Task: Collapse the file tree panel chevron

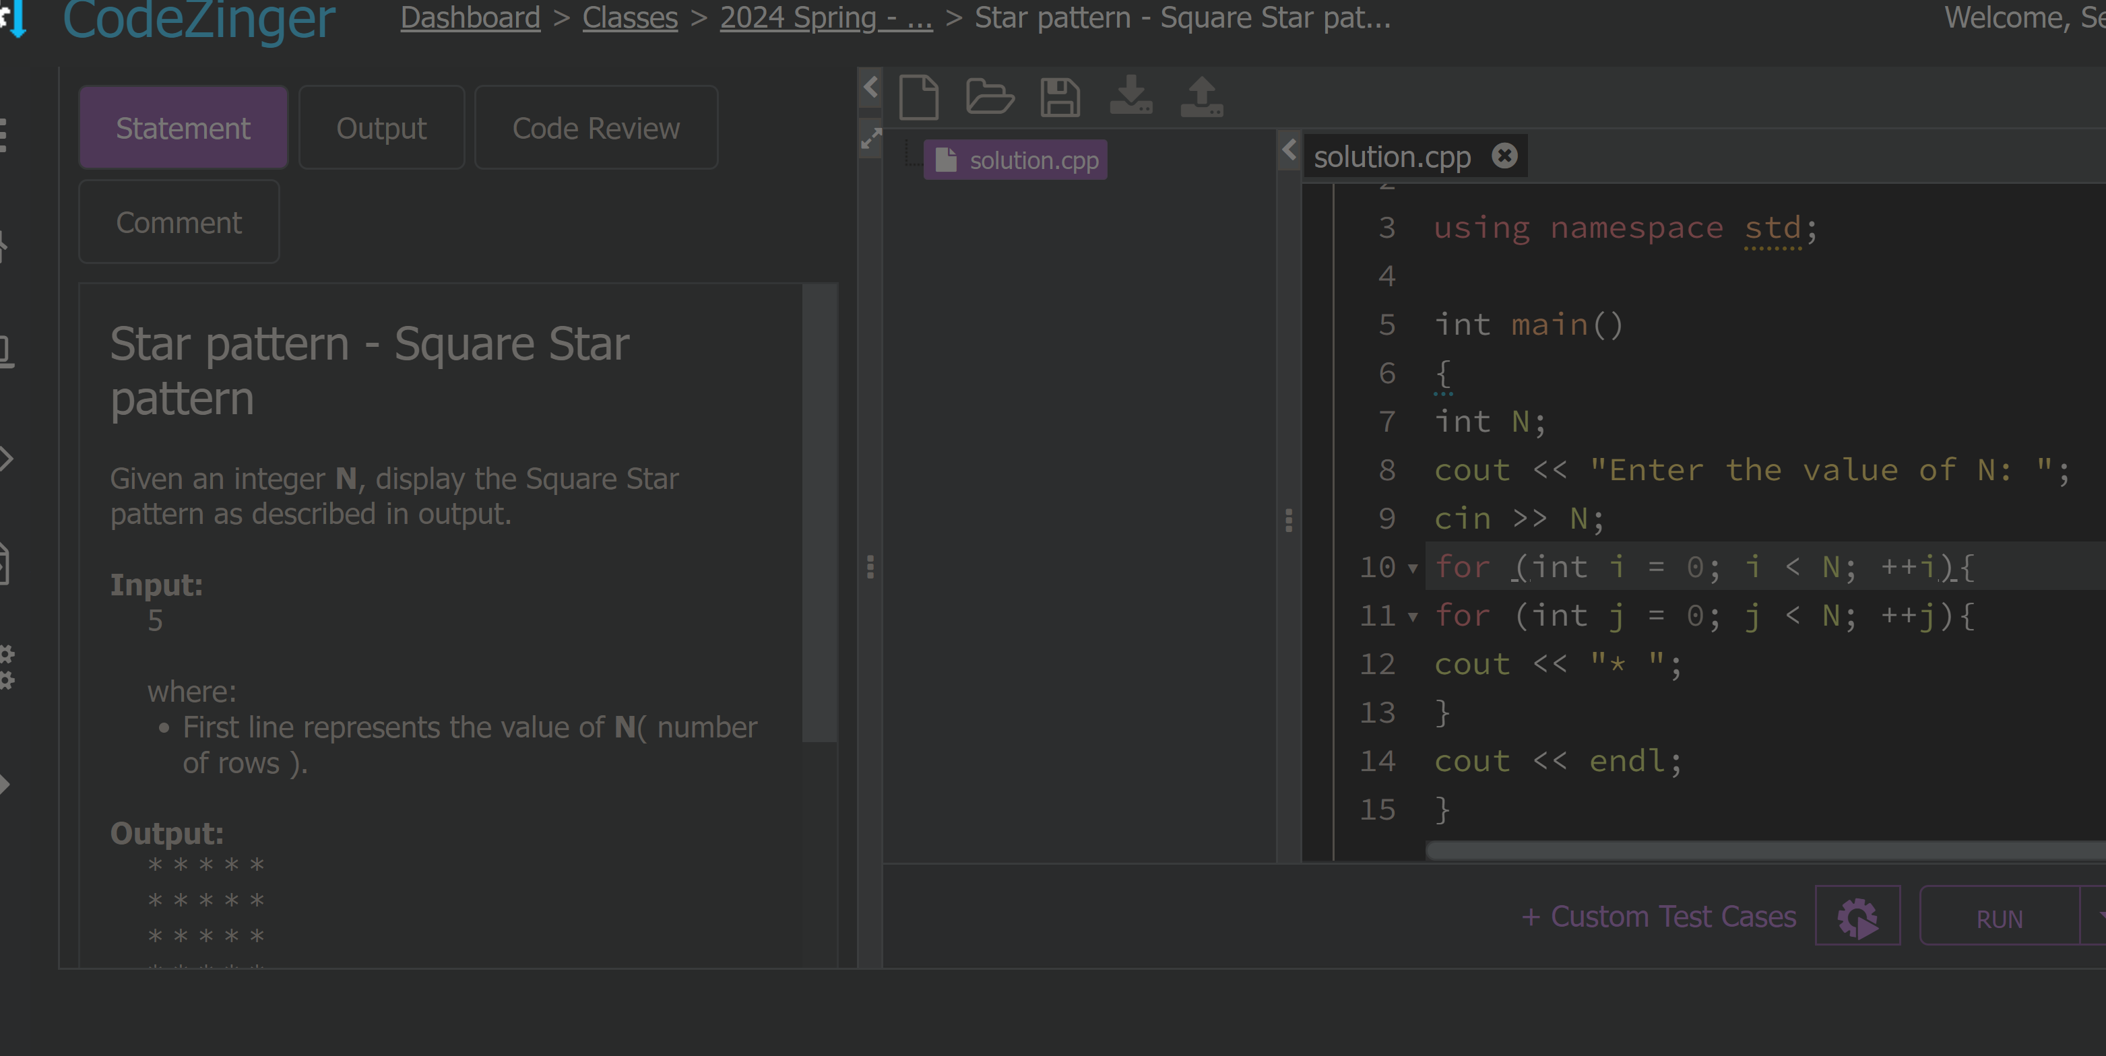Action: (1289, 150)
